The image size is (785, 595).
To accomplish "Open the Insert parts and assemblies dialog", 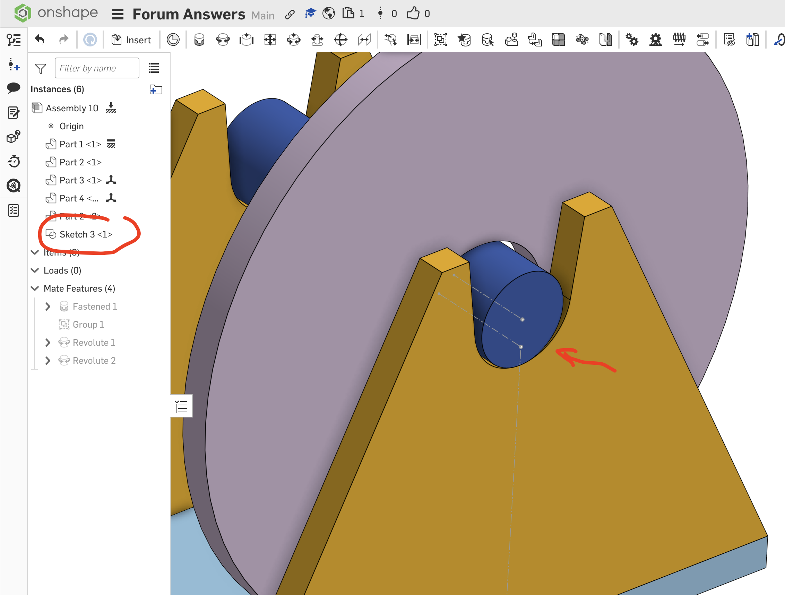I will [131, 40].
